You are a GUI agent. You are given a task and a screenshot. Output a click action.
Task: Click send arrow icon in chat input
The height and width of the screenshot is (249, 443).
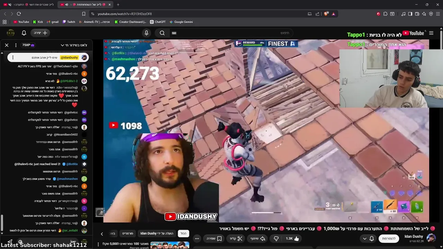[10, 242]
